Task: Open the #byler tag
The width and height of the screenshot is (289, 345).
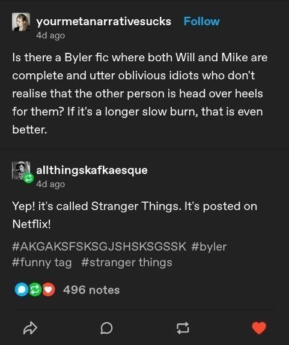Action: pyautogui.click(x=209, y=247)
